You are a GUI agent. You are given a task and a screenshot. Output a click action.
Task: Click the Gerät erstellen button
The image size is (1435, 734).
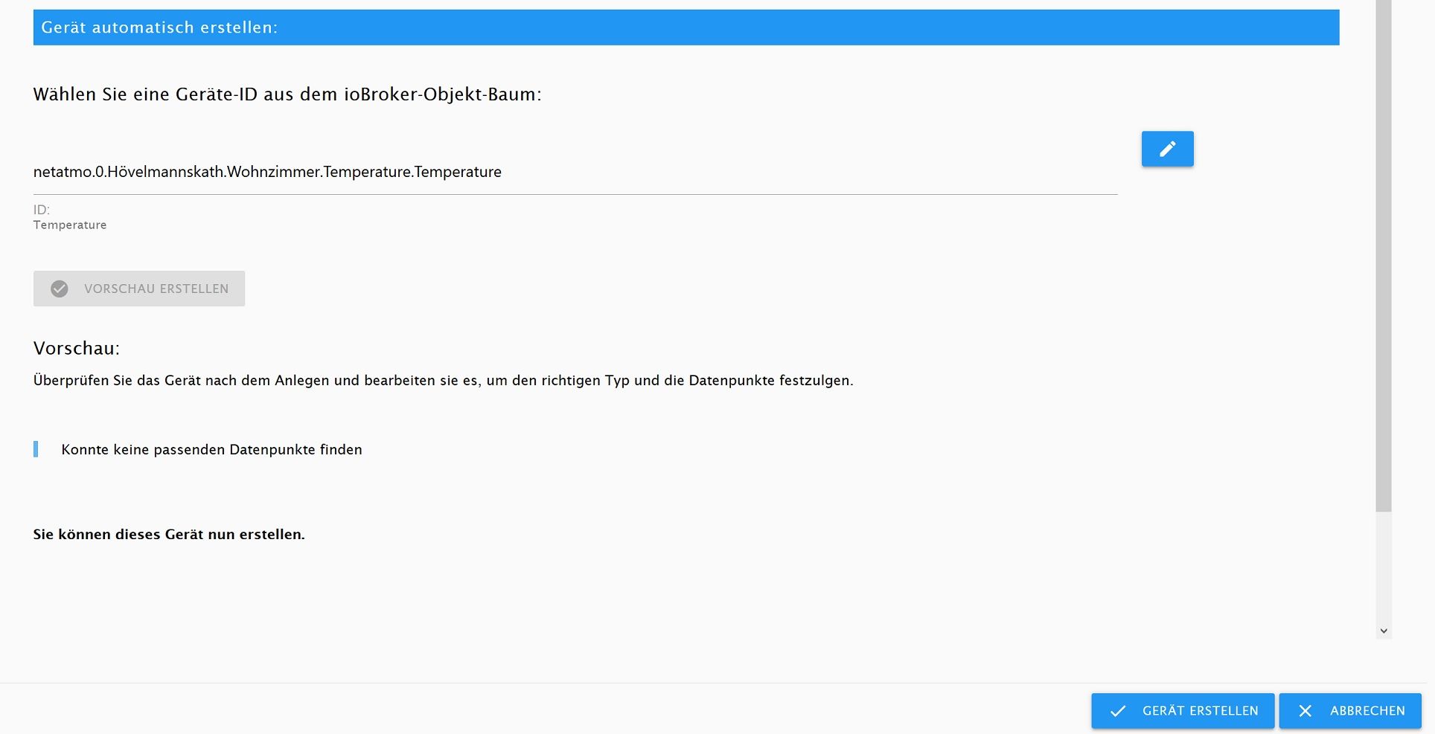pyautogui.click(x=1183, y=711)
